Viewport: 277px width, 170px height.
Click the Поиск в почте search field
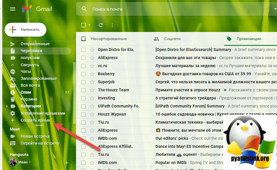(x=173, y=9)
